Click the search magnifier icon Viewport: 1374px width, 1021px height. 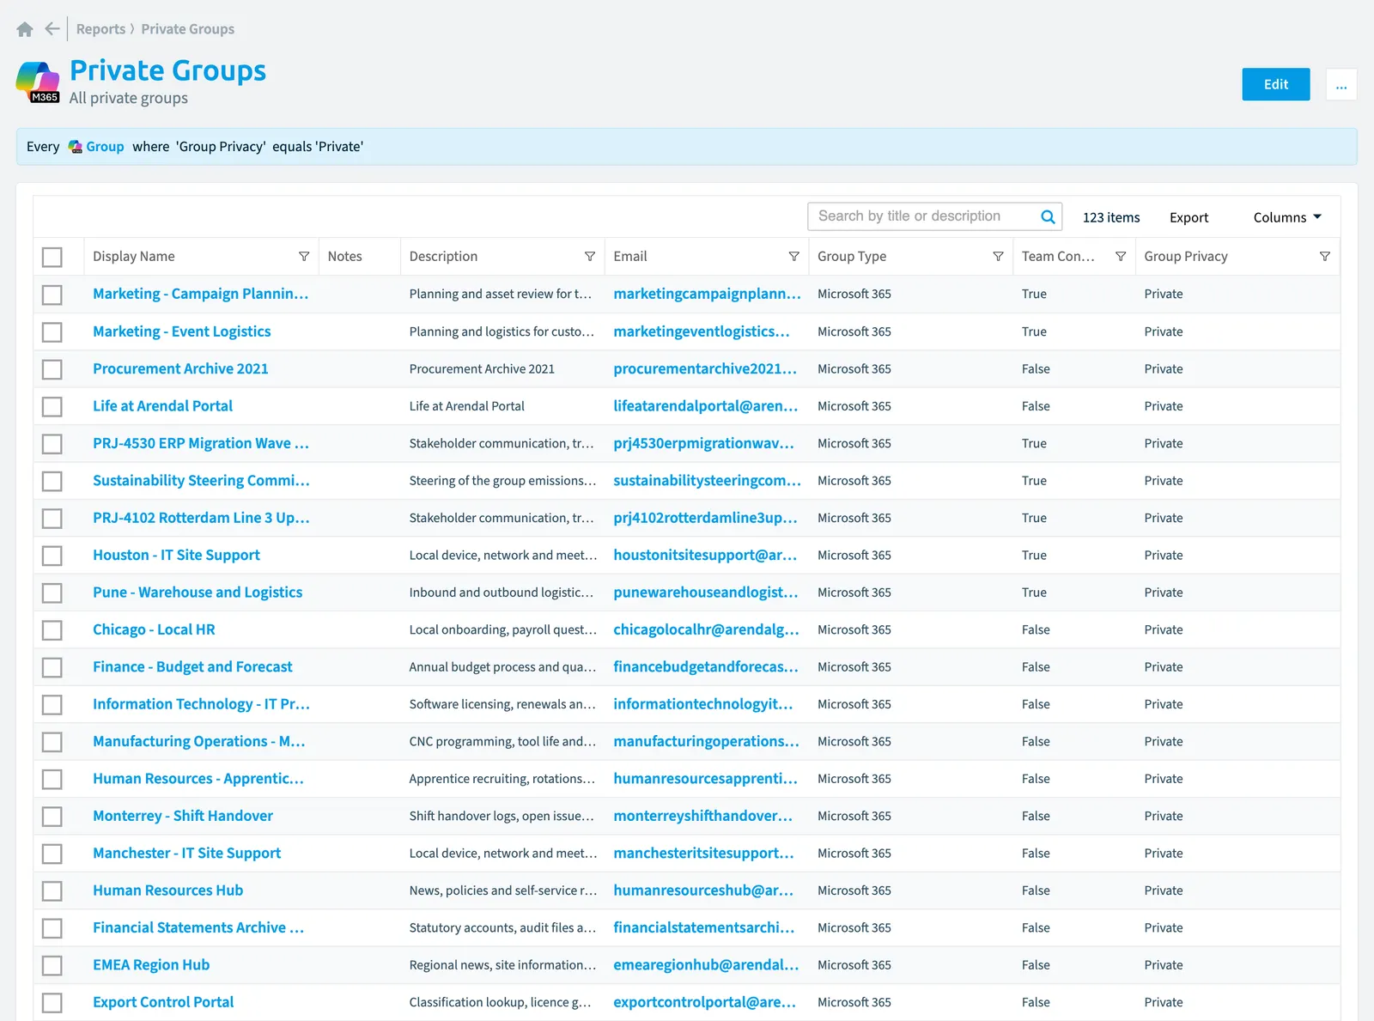[1048, 216]
